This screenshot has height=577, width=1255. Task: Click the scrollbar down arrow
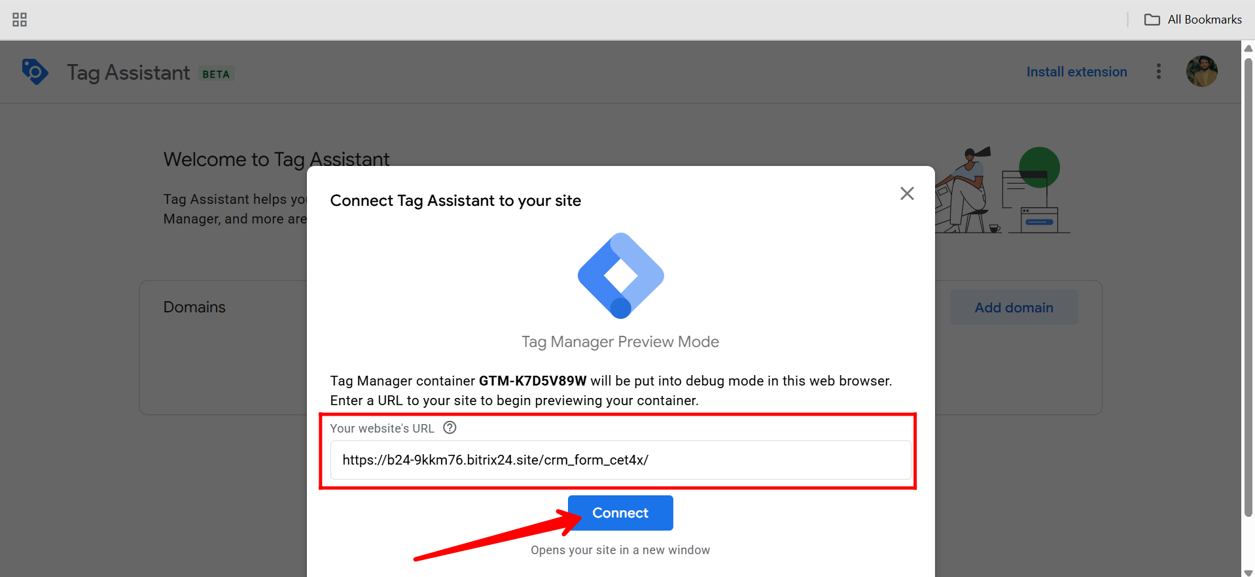1248,572
